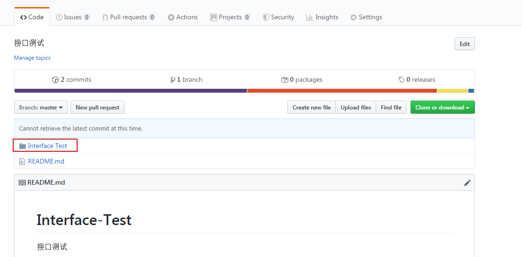522x257 pixels.
Task: Click the branch fork icon
Action: (173, 80)
